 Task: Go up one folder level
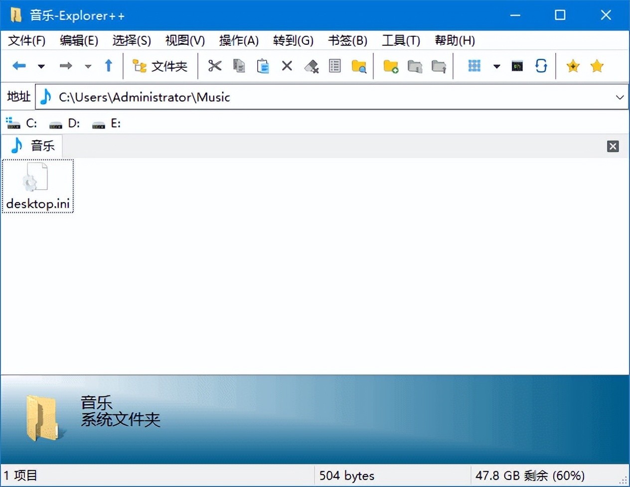pyautogui.click(x=108, y=66)
